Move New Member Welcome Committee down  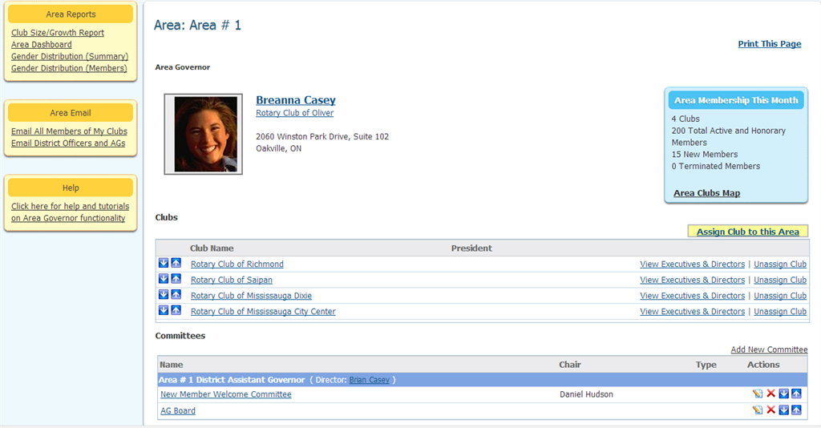(784, 394)
